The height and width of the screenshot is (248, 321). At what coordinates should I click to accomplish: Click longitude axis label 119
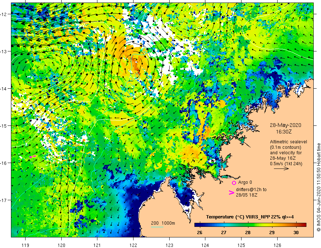(26, 245)
